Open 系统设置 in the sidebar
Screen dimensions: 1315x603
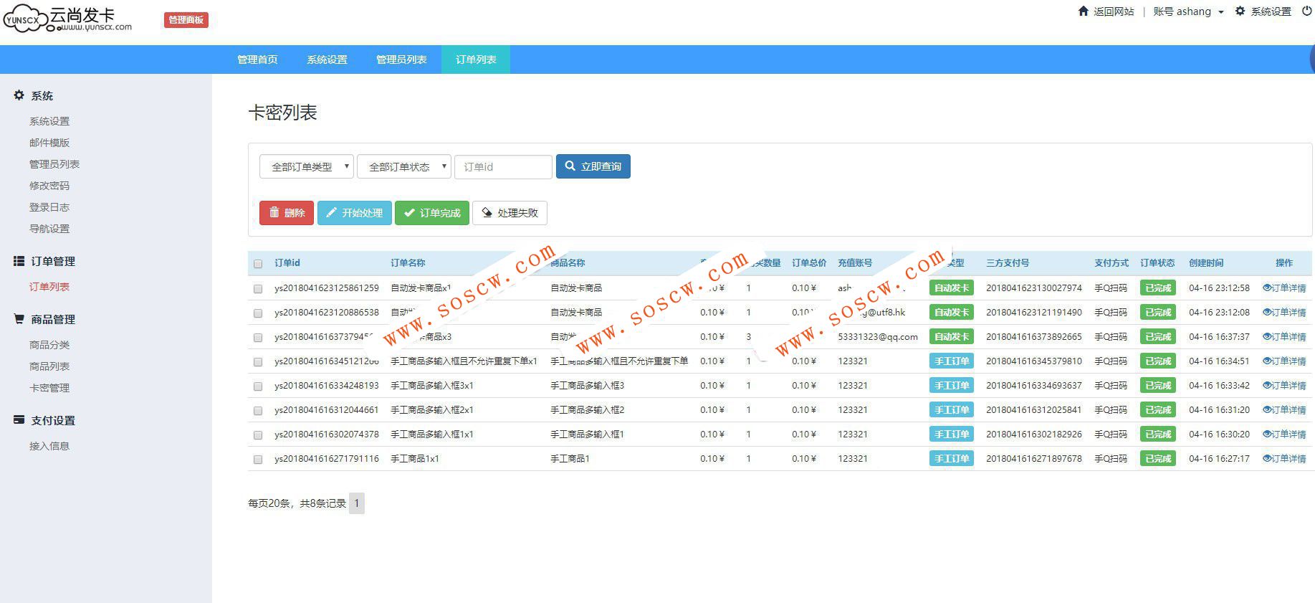(49, 121)
